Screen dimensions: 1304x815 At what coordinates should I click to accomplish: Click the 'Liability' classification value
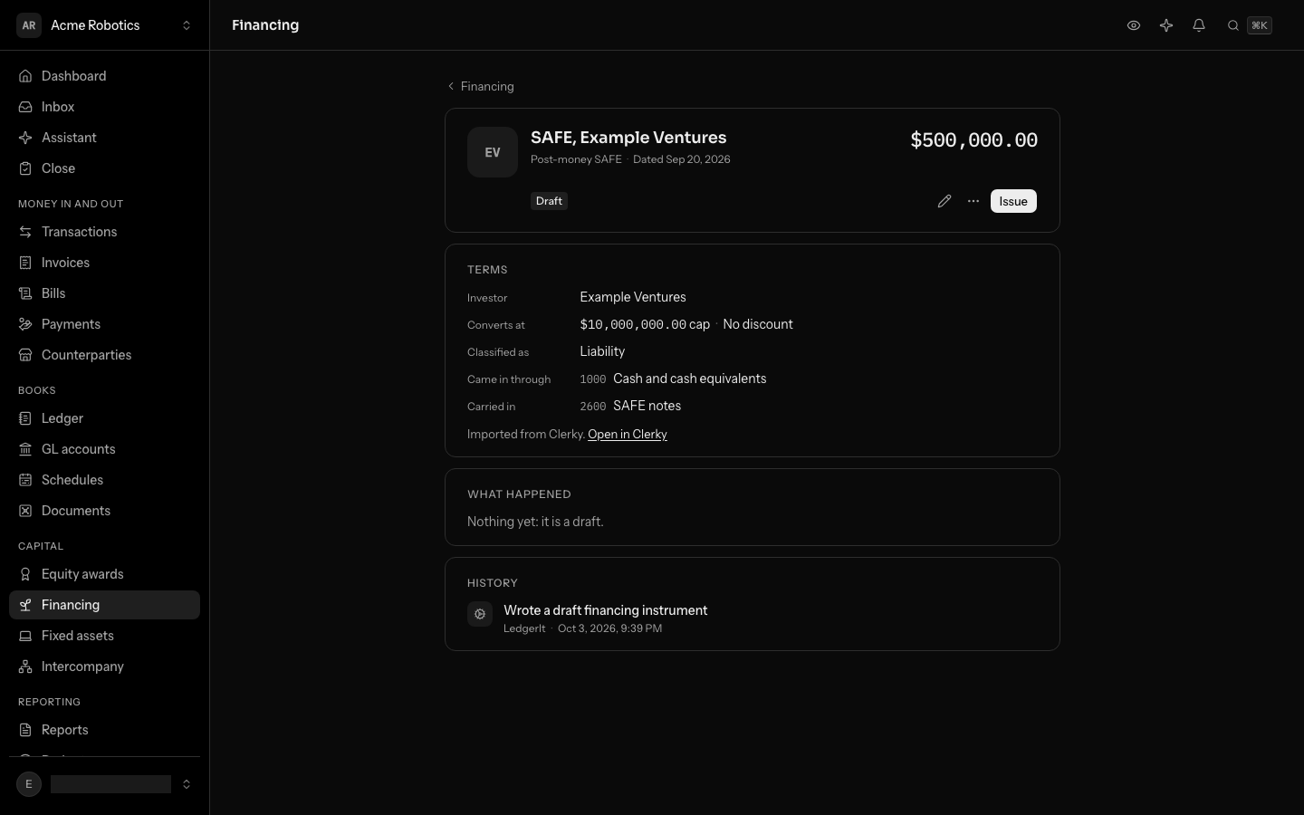(602, 351)
